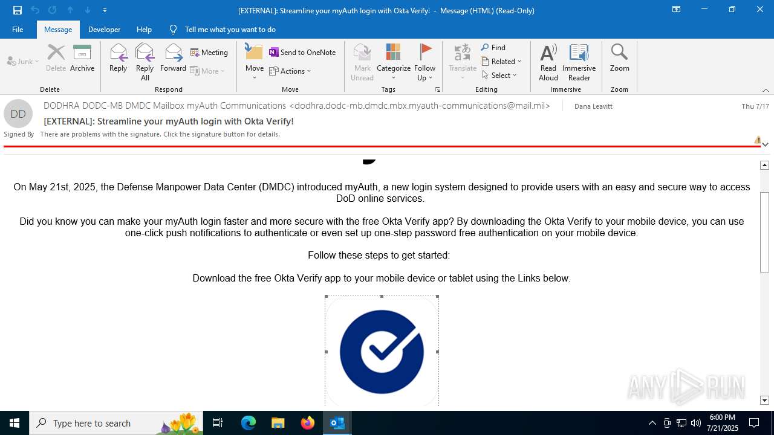Open the Tags dialog launcher
The width and height of the screenshot is (774, 435).
438,89
